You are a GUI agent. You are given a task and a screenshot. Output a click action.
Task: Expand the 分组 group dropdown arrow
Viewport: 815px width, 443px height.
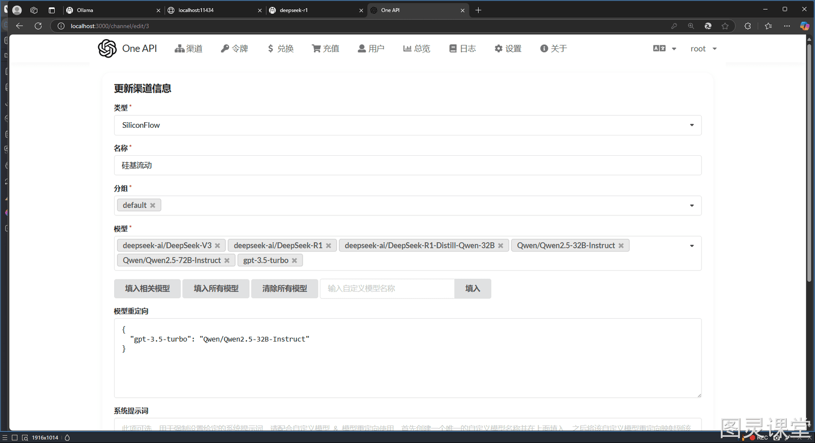tap(692, 206)
